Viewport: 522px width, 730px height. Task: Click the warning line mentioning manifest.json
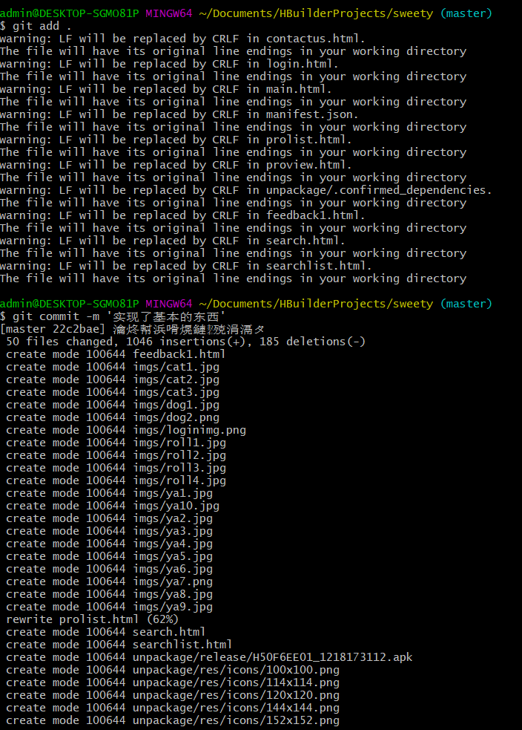click(179, 114)
